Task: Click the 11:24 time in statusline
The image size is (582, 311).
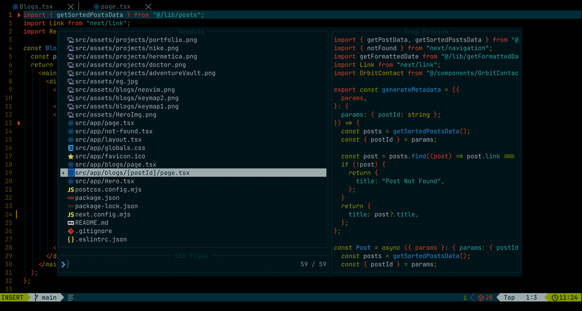Action: coord(568,297)
